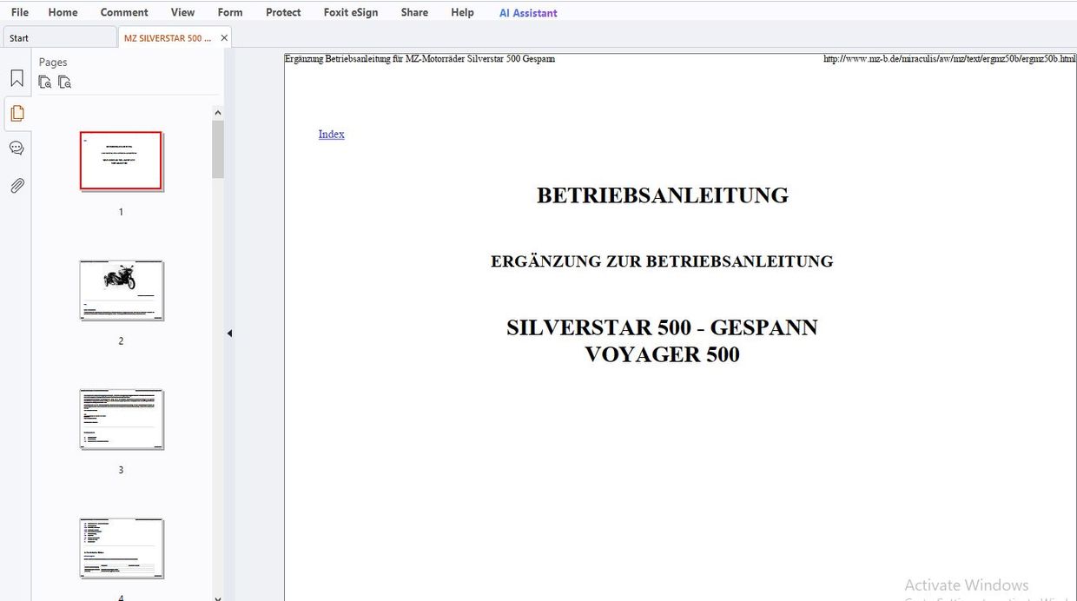Open the Bookmarks panel
The image size is (1077, 601).
click(x=17, y=77)
